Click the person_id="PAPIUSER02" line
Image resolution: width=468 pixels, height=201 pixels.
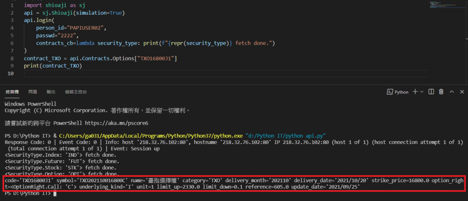click(71, 28)
